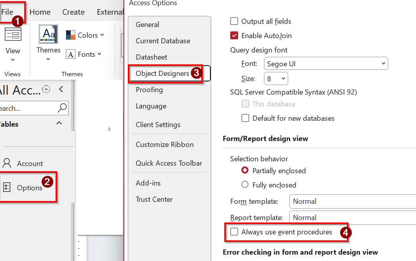Expand the View dropdown arrow
Image resolution: width=416 pixels, height=261 pixels.
click(13, 60)
